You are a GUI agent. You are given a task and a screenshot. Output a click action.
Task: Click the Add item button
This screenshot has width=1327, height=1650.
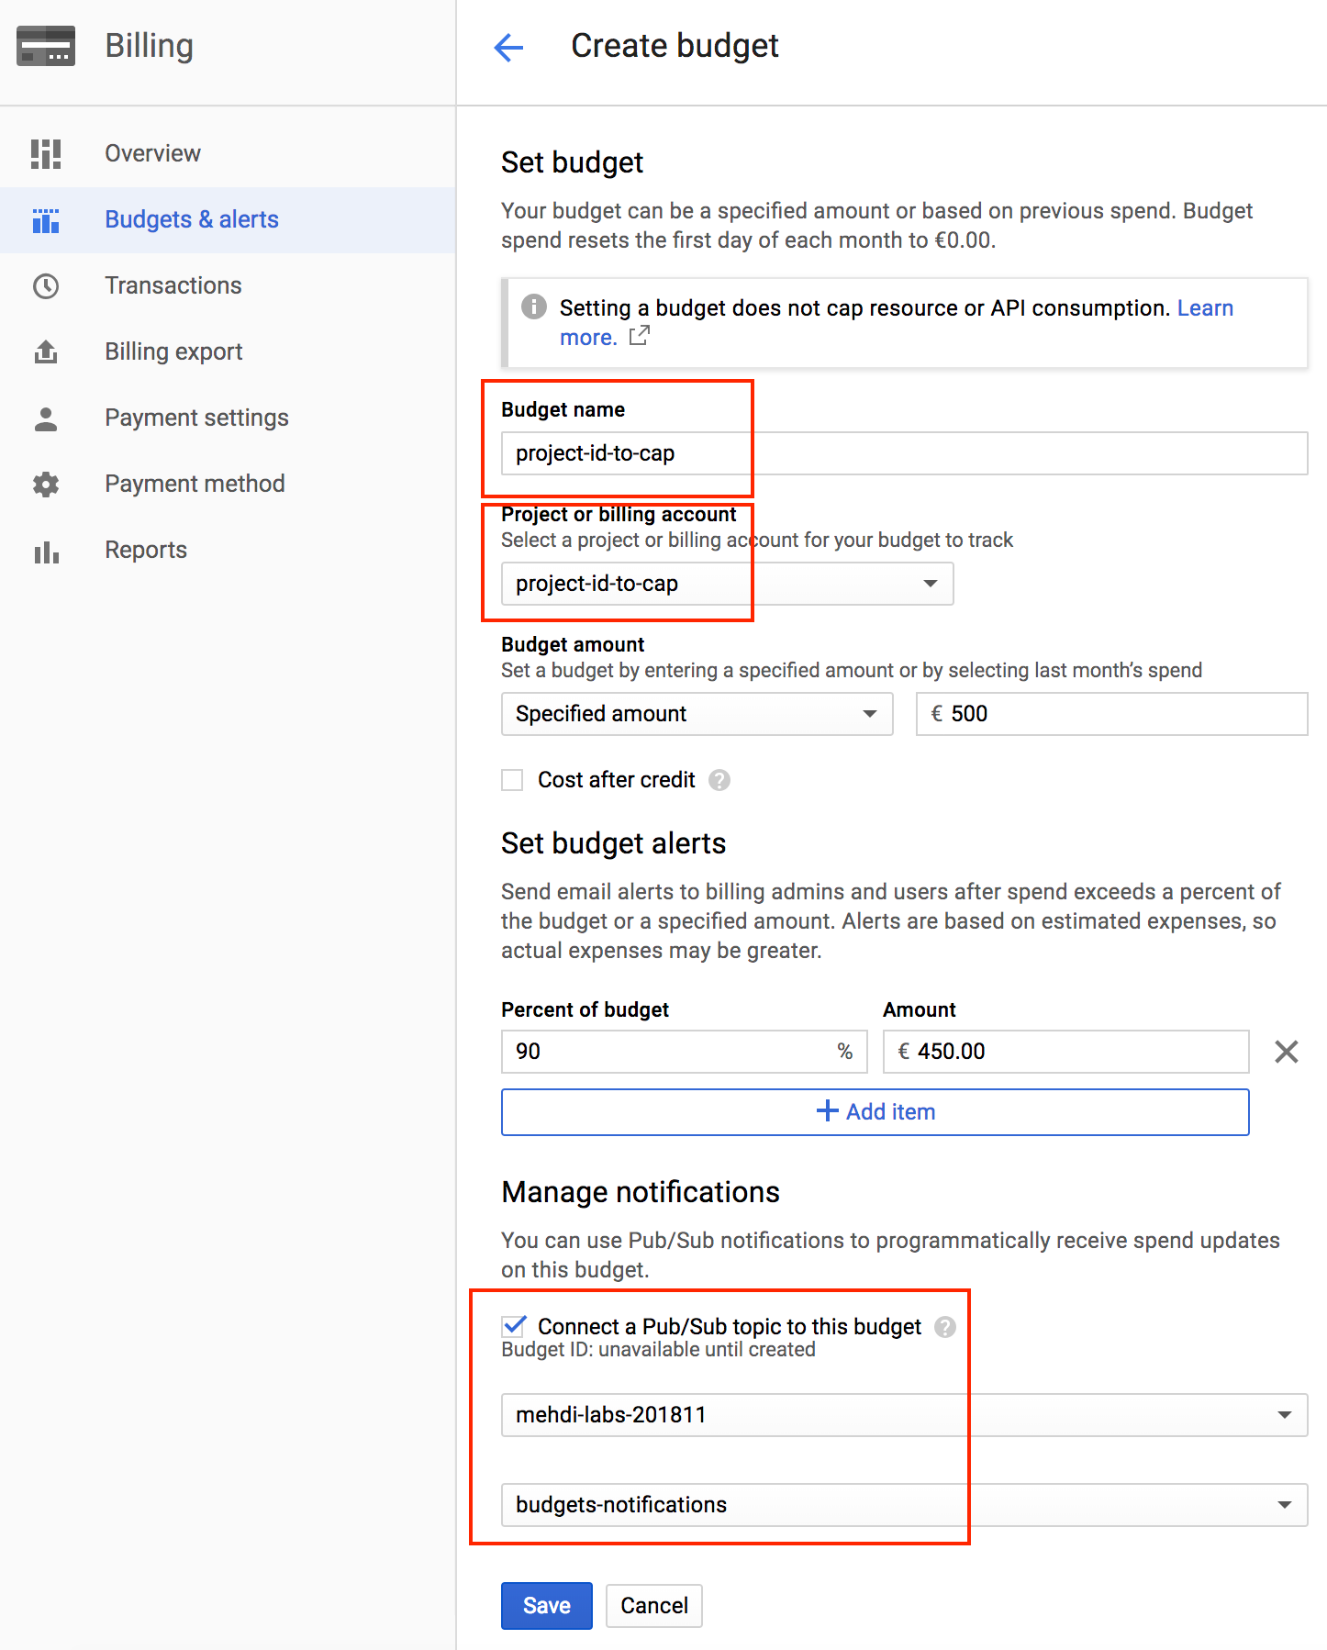coord(875,1112)
